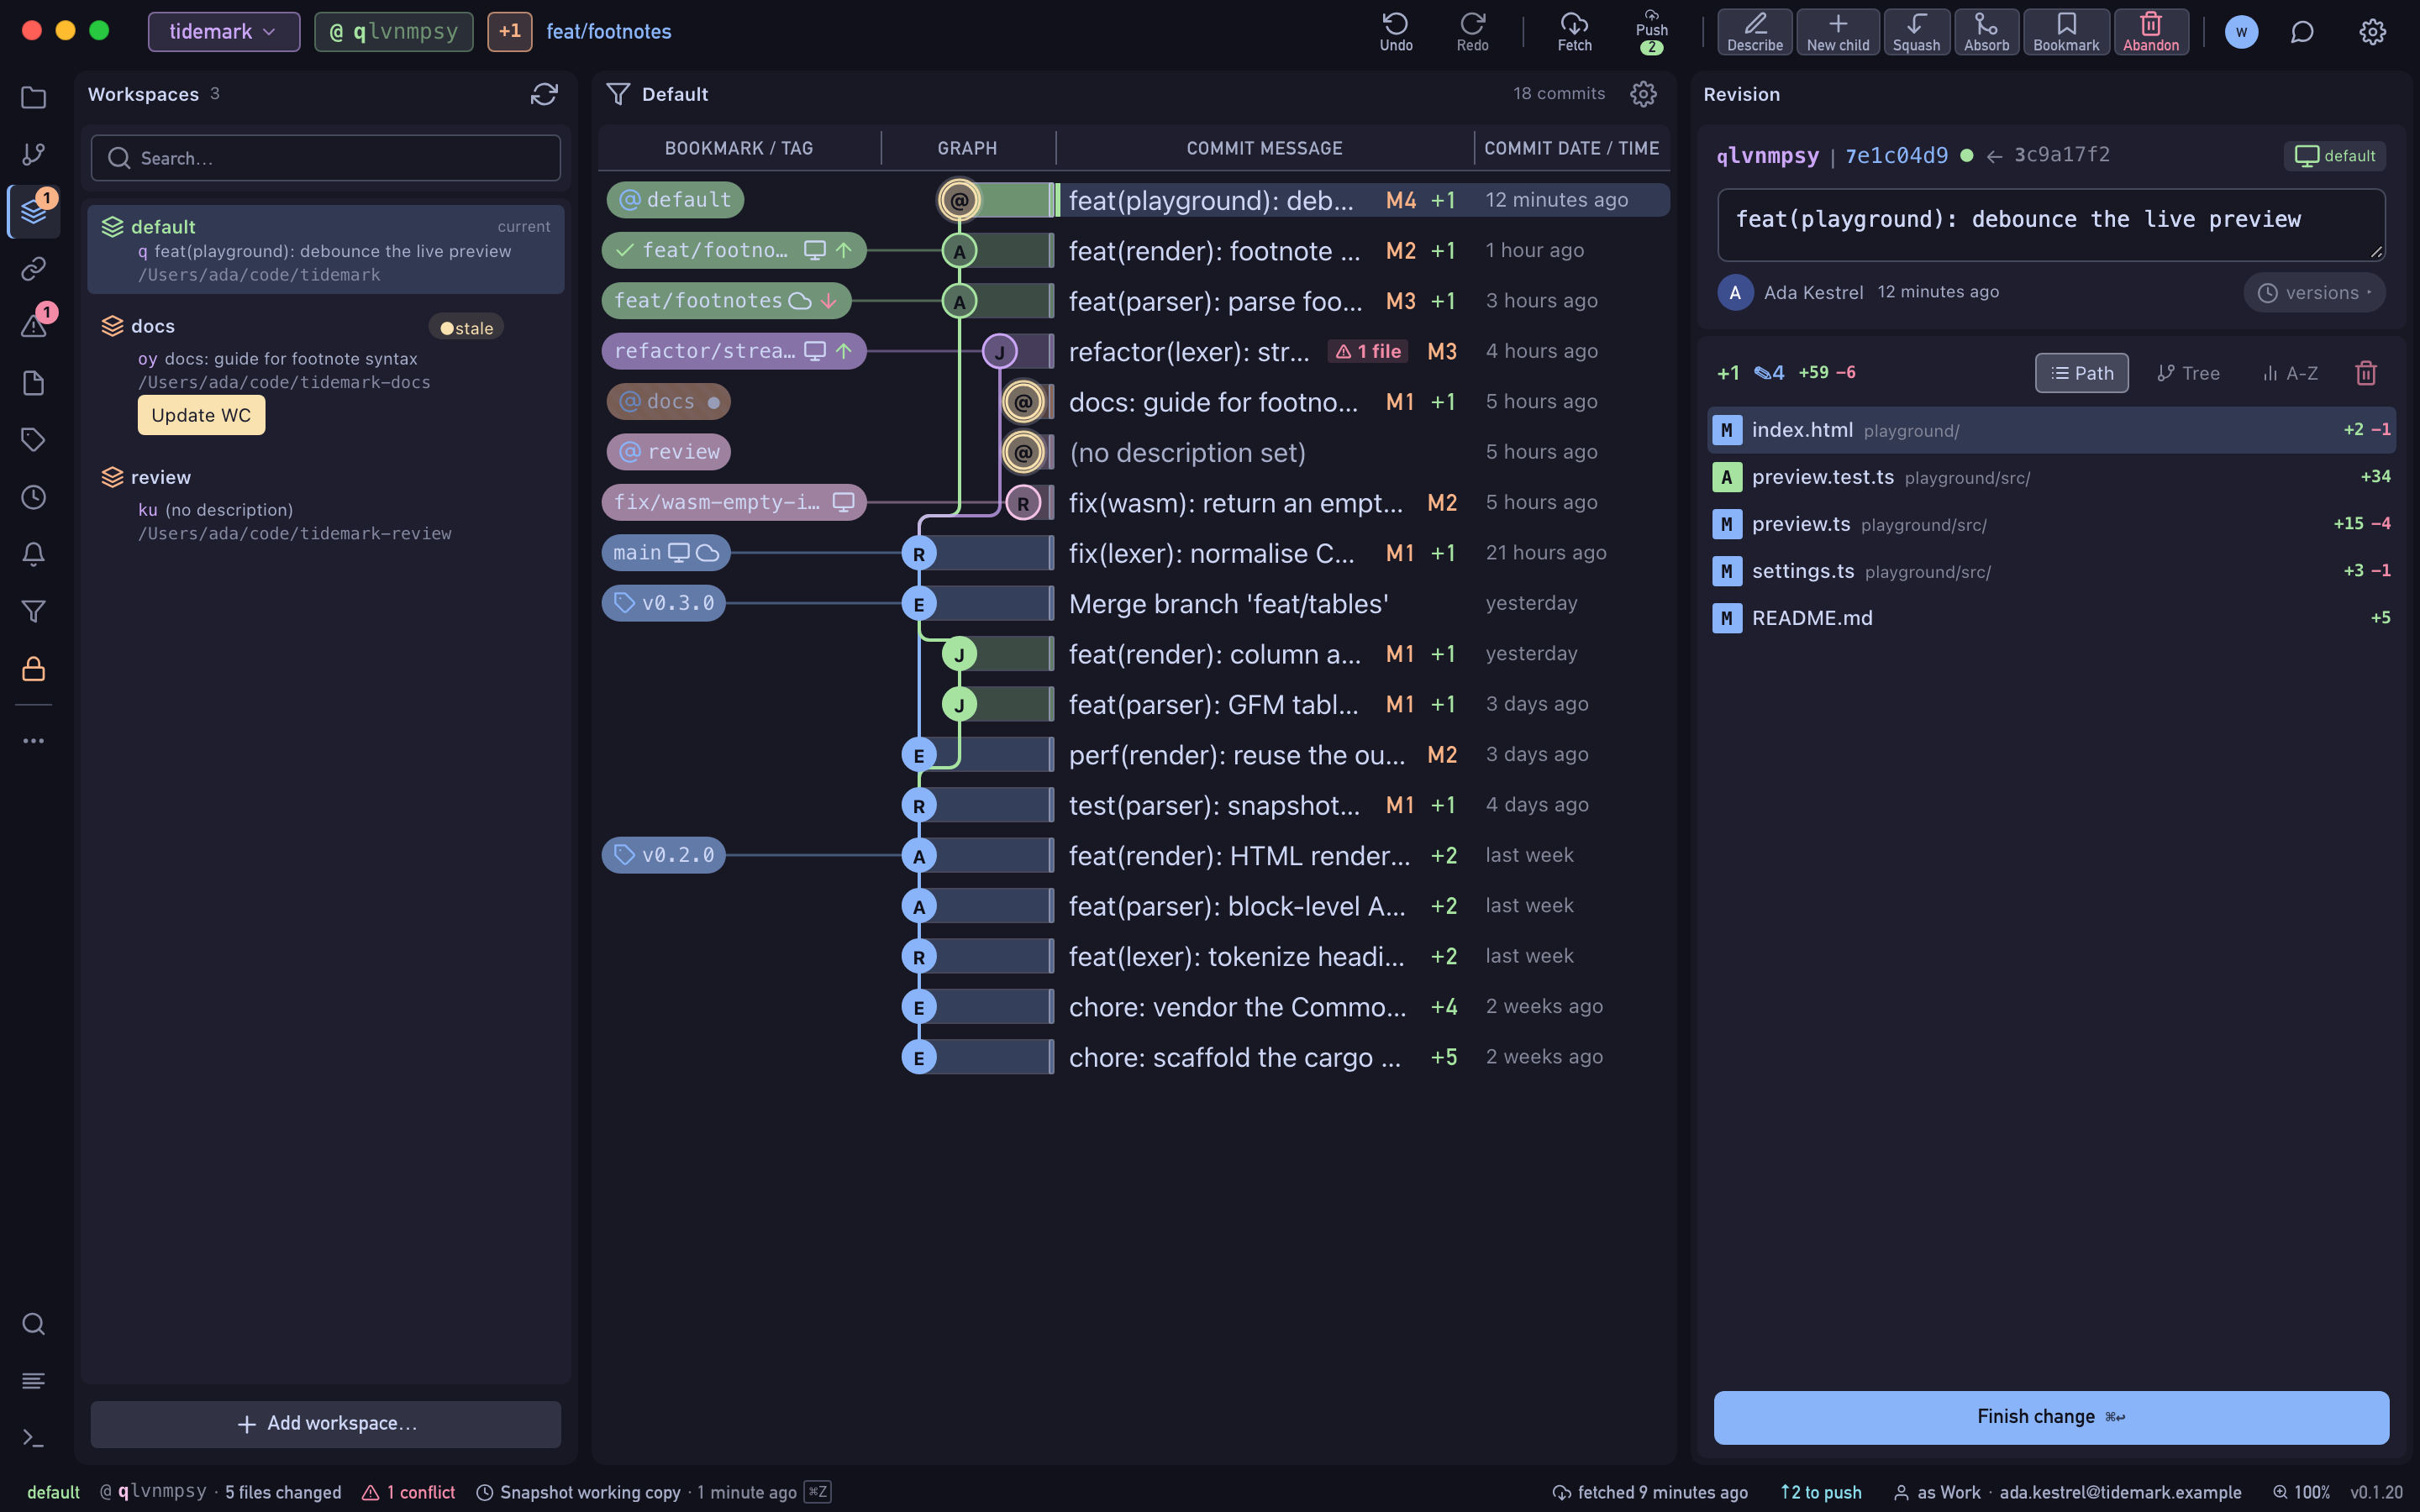Open the branches sidebar icon
Image resolution: width=2420 pixels, height=1512 pixels.
[33, 154]
